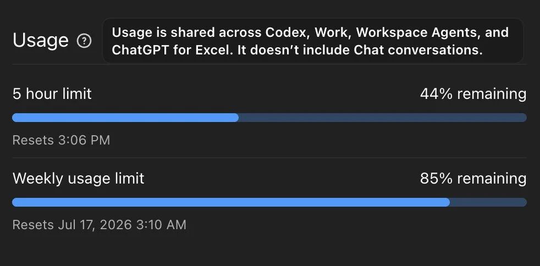The image size is (540, 266).
Task: Select the Usage section heading
Action: click(41, 40)
